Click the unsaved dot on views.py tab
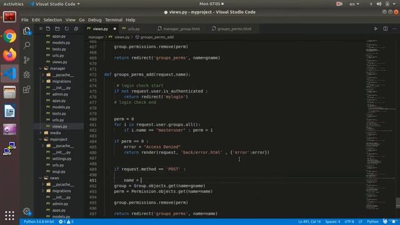The height and width of the screenshot is (225, 400). (114, 29)
